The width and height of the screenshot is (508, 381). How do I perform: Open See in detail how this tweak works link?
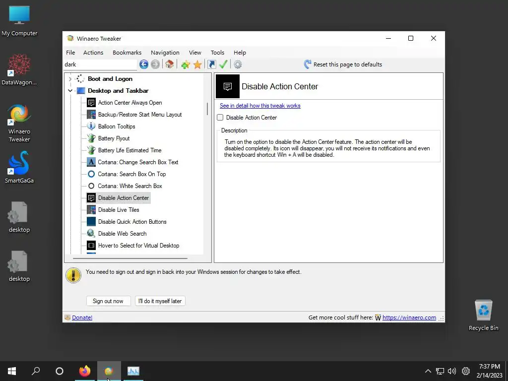[260, 106]
